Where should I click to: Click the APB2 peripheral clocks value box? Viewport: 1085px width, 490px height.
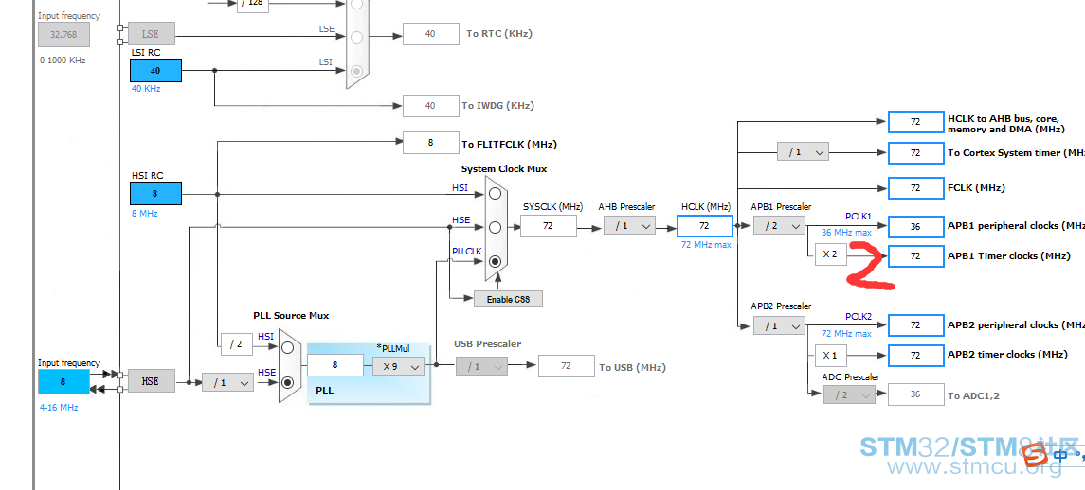click(915, 325)
